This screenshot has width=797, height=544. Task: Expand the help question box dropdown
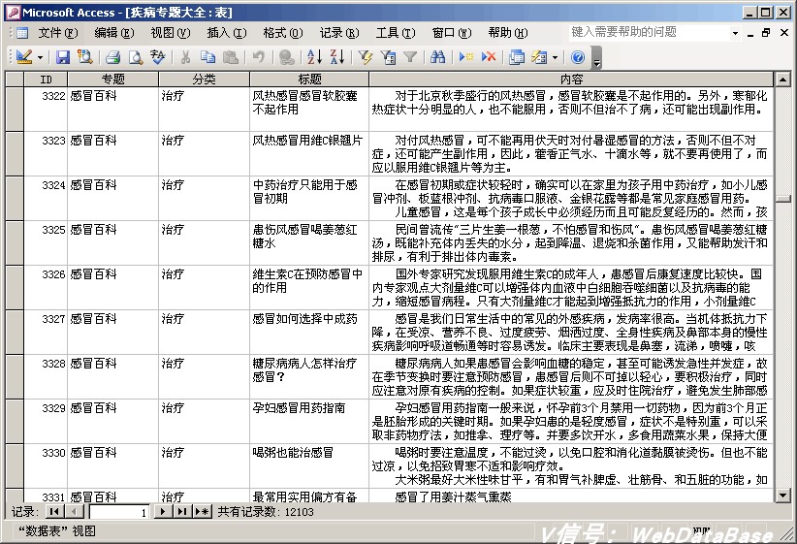735,33
